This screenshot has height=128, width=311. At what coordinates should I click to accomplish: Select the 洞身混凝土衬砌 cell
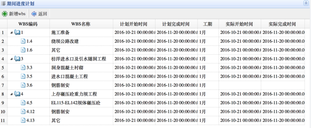(81, 68)
